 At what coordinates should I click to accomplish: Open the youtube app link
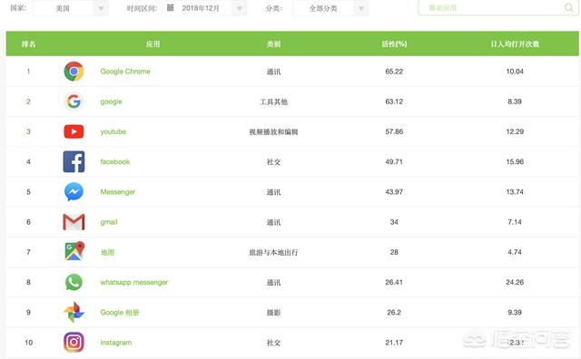click(x=113, y=131)
